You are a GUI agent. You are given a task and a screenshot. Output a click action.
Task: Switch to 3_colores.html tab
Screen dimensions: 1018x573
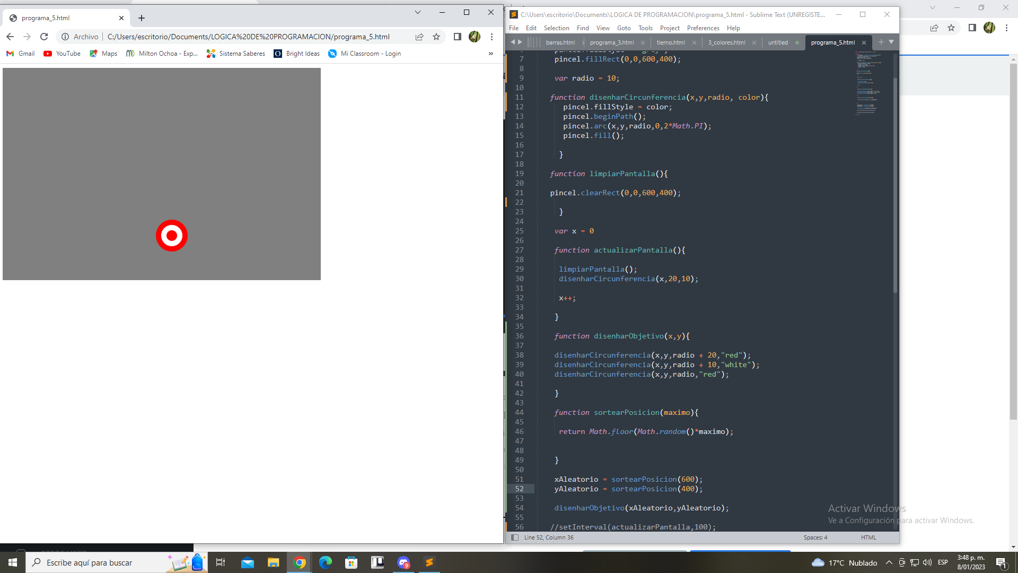(x=726, y=42)
